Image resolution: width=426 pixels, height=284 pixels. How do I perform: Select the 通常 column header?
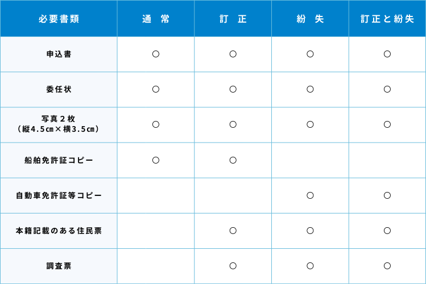(156, 19)
